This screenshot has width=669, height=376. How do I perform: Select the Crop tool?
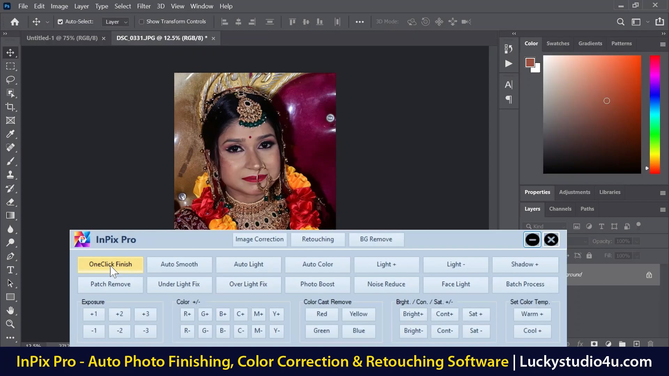(x=10, y=107)
